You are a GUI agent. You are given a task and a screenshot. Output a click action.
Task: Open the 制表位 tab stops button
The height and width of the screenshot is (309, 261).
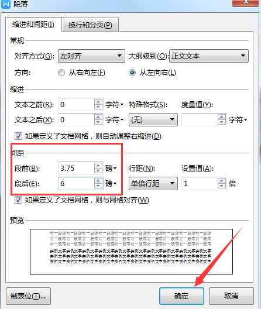(x=28, y=296)
